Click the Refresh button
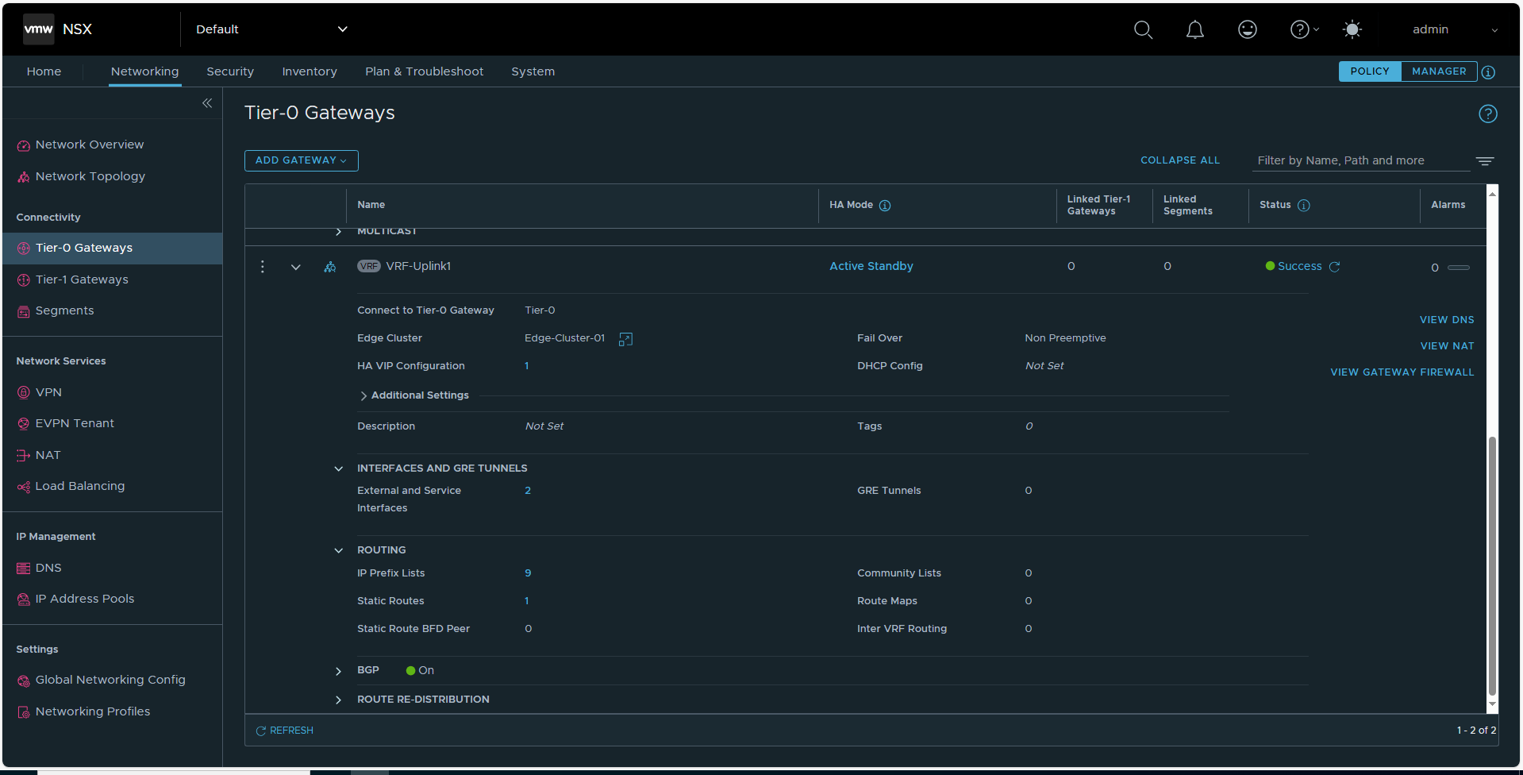The height and width of the screenshot is (775, 1523). point(284,731)
